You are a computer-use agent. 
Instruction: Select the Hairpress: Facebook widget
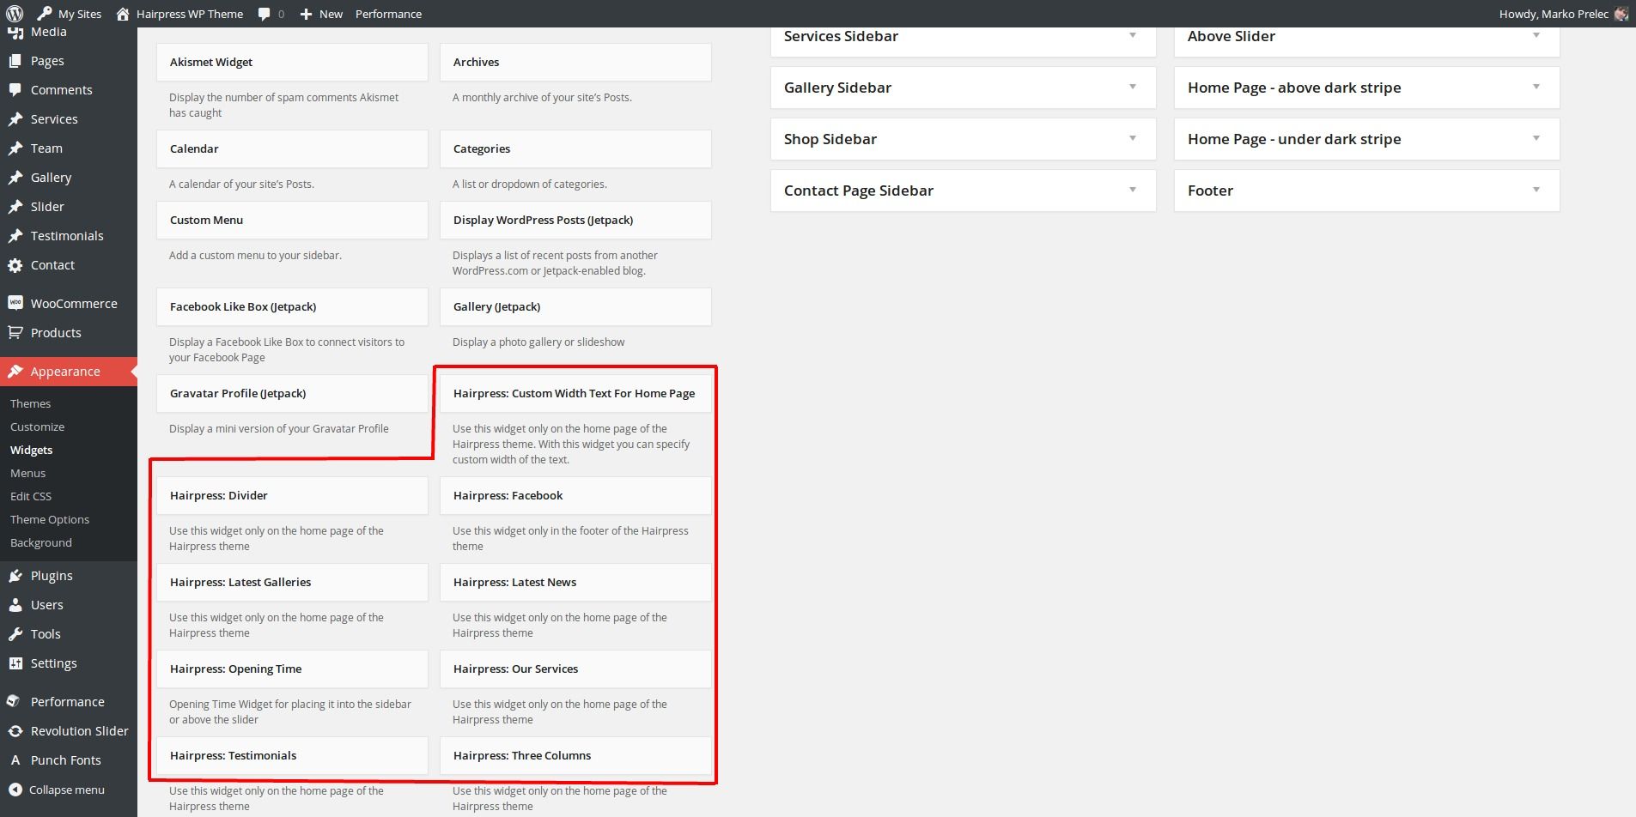click(575, 496)
